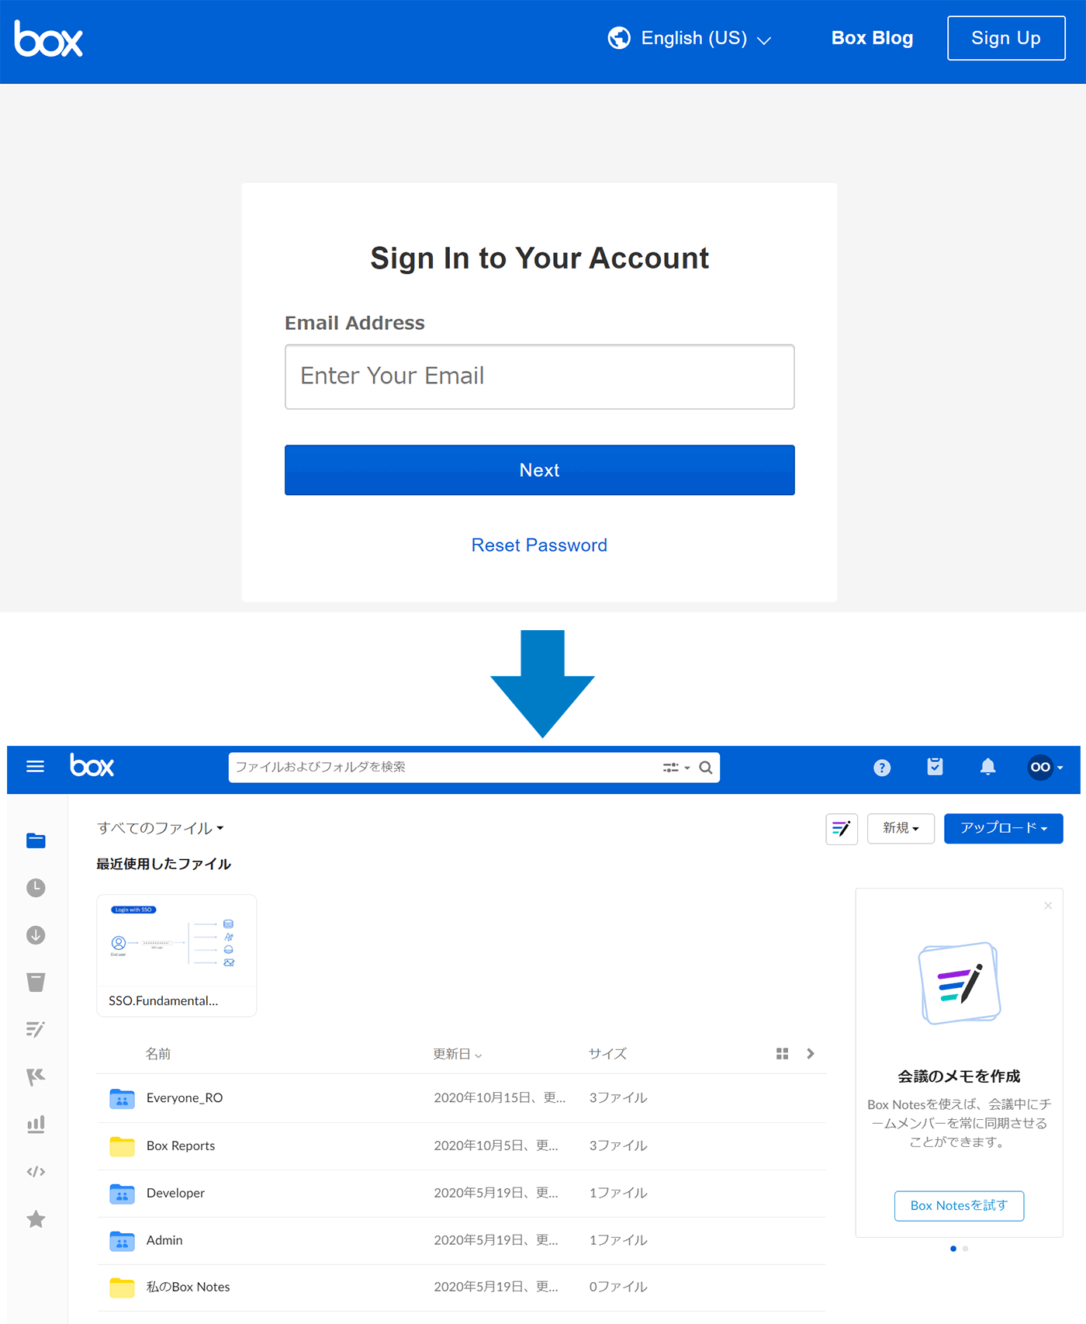
Task: Click the magnifier search icon
Action: point(706,768)
